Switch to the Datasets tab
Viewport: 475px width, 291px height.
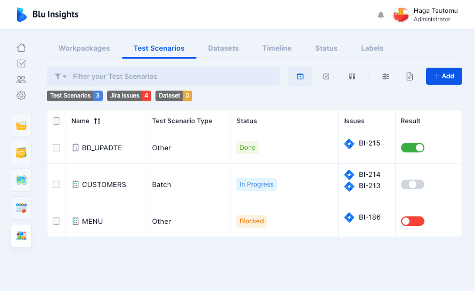(223, 48)
